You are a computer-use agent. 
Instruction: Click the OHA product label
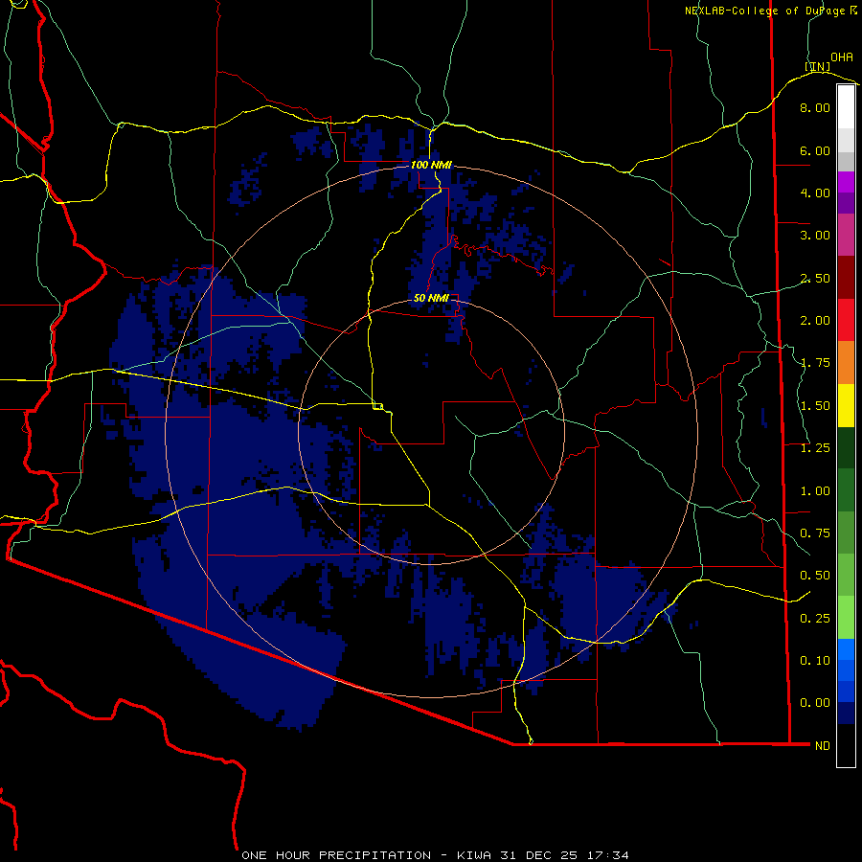(x=842, y=57)
